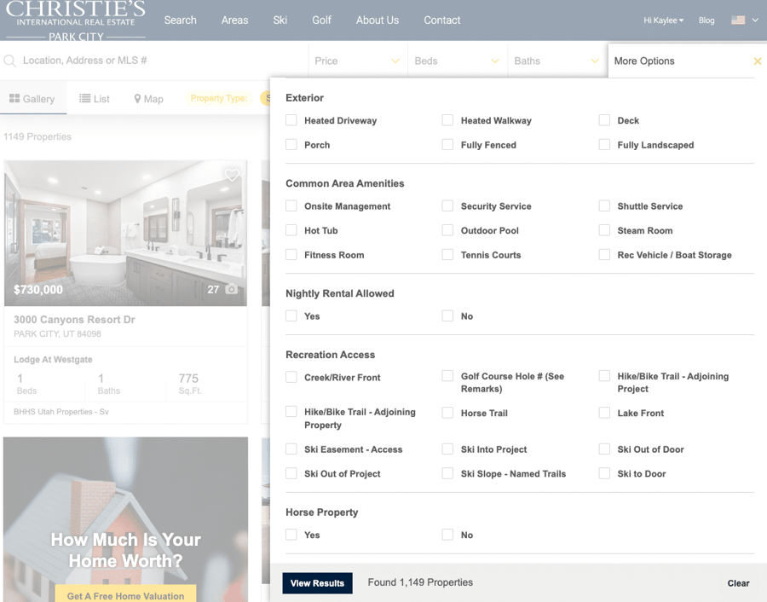Clear all filter selections
Screen dimensions: 767x602
pos(738,583)
